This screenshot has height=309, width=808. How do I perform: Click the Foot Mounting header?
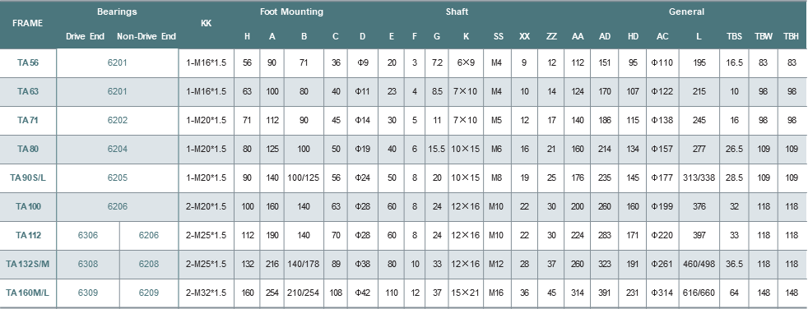pyautogui.click(x=291, y=12)
